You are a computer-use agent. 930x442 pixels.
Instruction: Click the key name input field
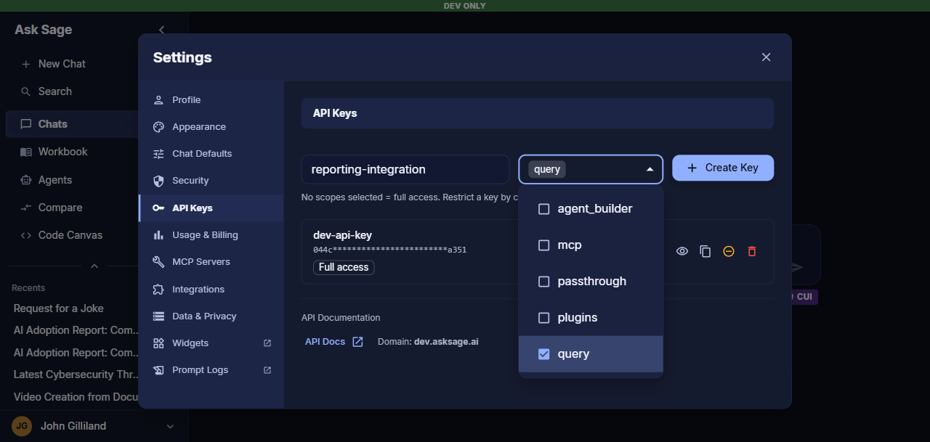405,169
